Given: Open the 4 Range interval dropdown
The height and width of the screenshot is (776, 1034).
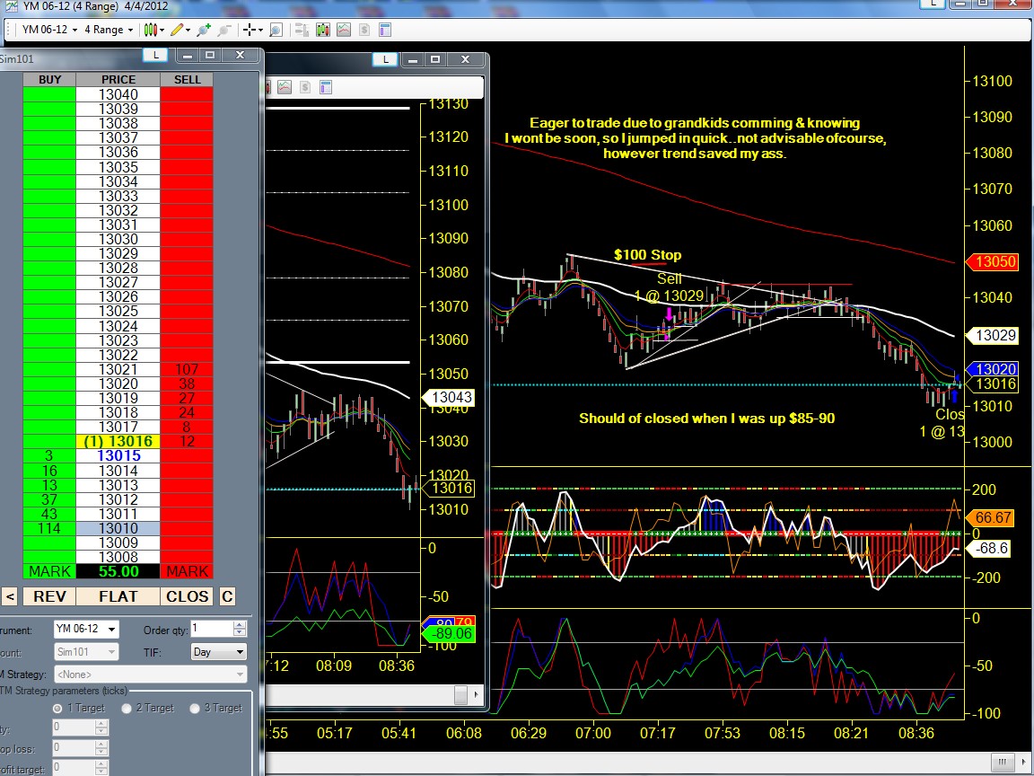Looking at the screenshot, I should tap(108, 30).
